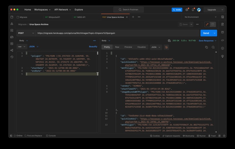Toggle line wrap in response
Viewport: 235px width, 149px height.
click(166, 47)
